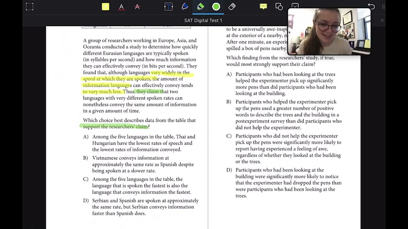
Task: Select the rectangular selection marquee tool
Action: (29, 7)
